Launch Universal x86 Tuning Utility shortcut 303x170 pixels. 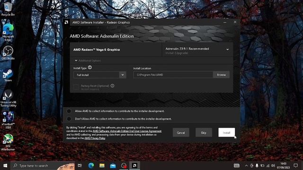point(8,98)
